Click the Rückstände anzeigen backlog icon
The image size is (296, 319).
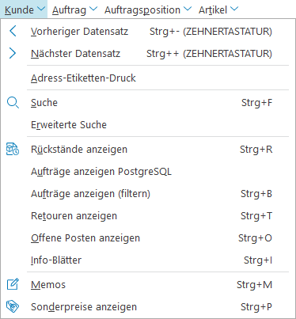tap(13, 149)
